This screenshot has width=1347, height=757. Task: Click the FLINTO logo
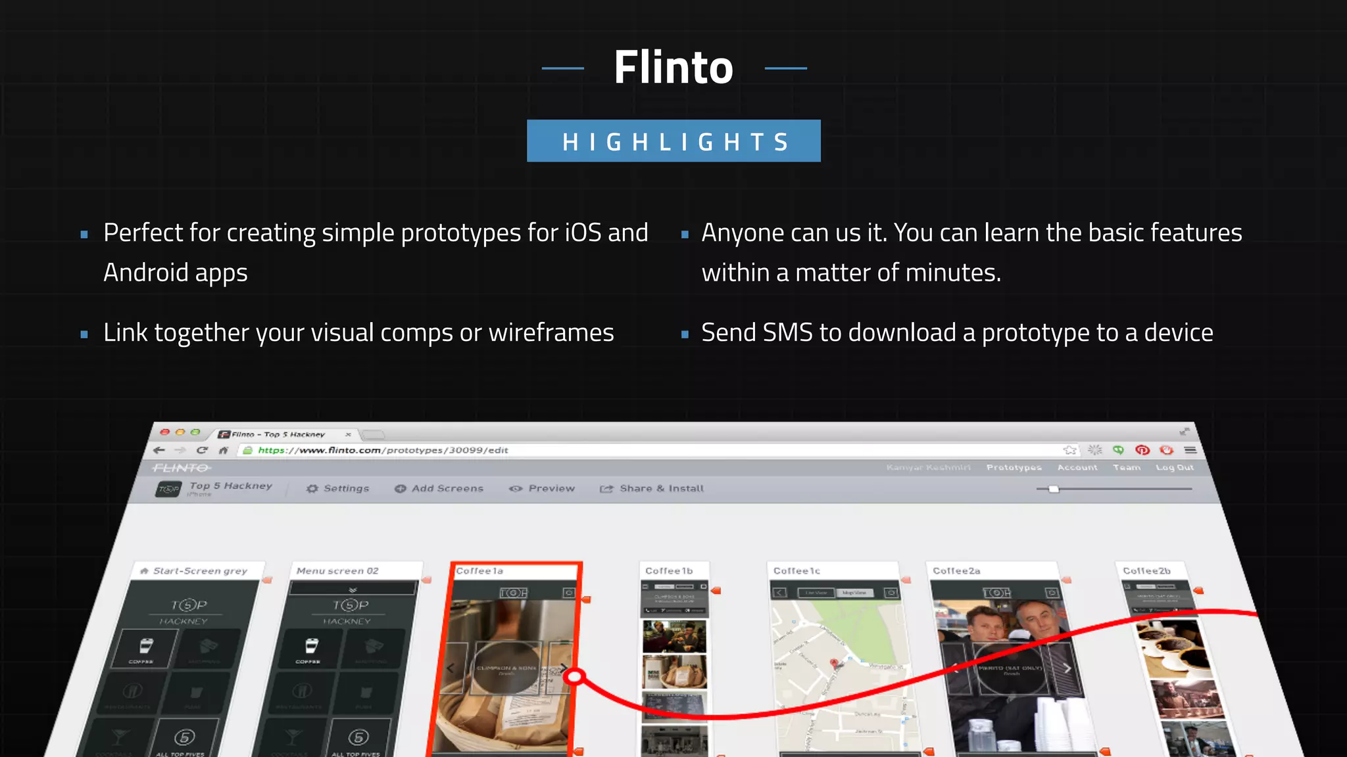182,468
